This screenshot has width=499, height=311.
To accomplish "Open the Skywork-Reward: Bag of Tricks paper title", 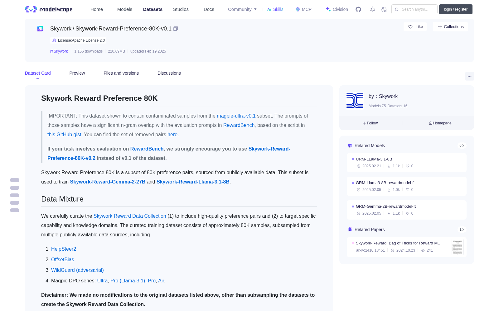I will (399, 243).
